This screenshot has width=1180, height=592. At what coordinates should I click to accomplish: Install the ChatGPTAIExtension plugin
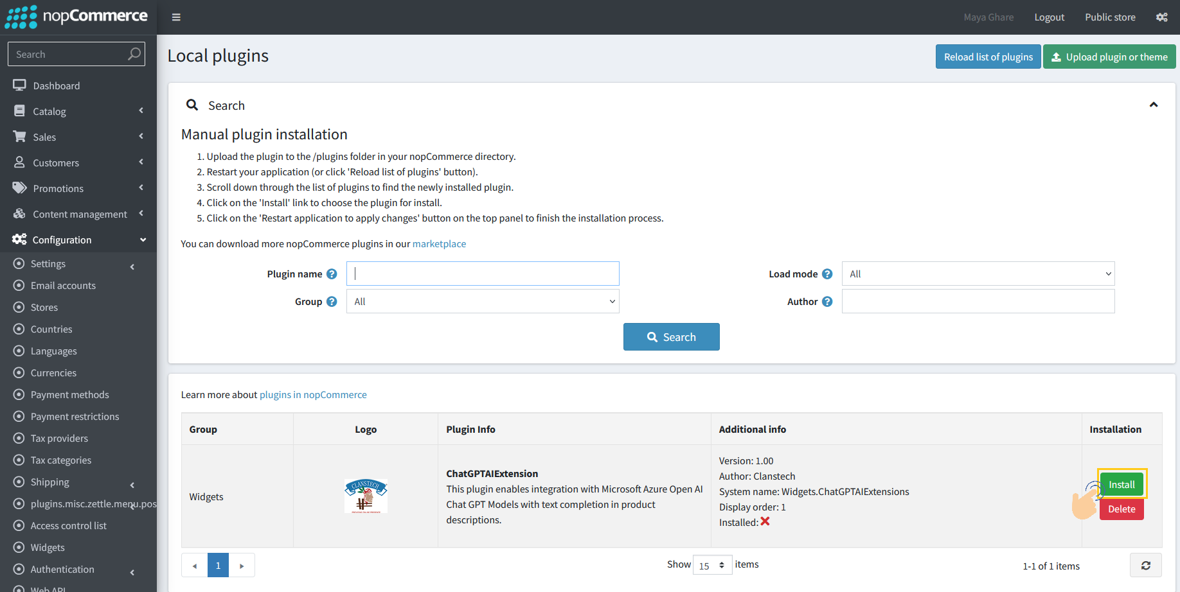[x=1122, y=484]
